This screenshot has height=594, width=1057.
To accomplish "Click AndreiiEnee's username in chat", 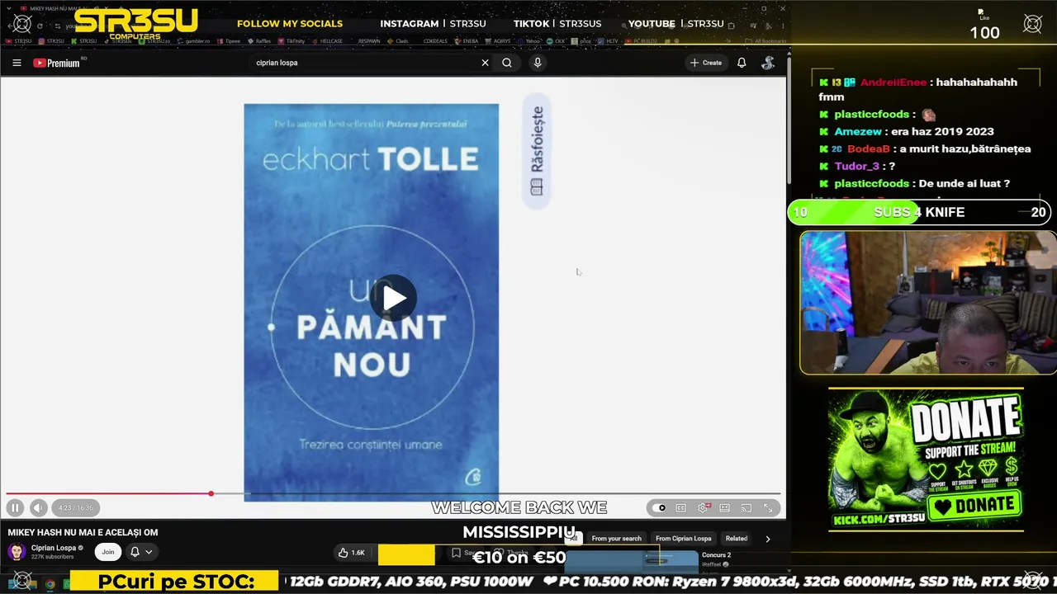I will coord(893,82).
